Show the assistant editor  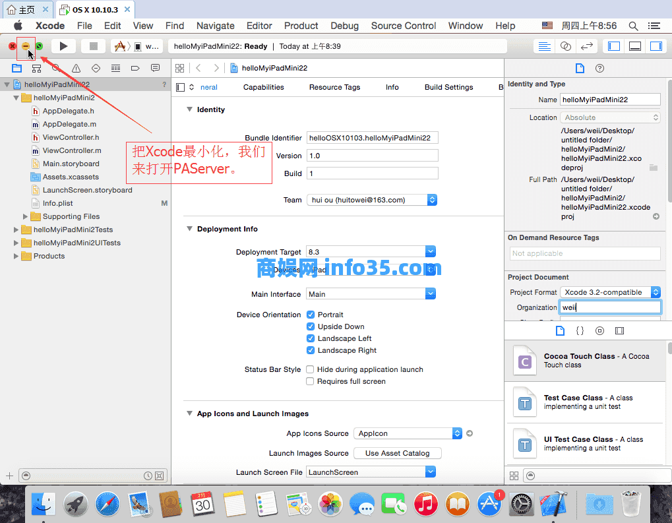click(x=566, y=46)
